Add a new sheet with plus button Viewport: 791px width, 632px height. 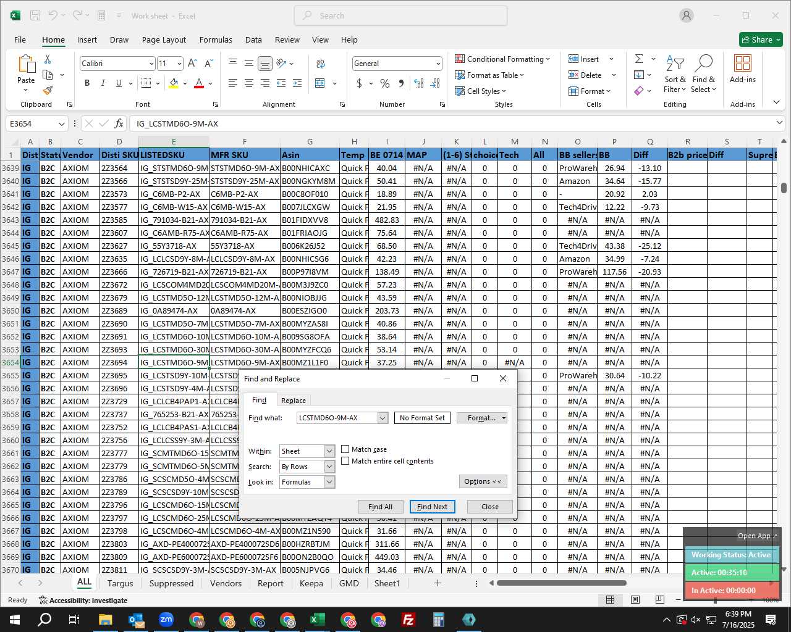438,583
